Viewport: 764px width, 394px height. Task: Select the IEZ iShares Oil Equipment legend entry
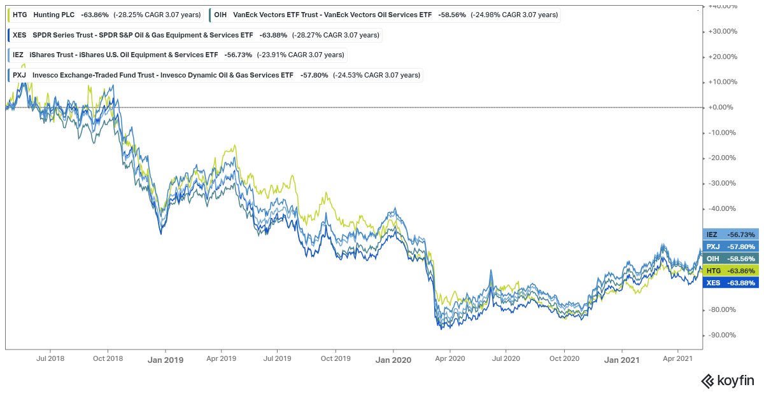(x=177, y=55)
